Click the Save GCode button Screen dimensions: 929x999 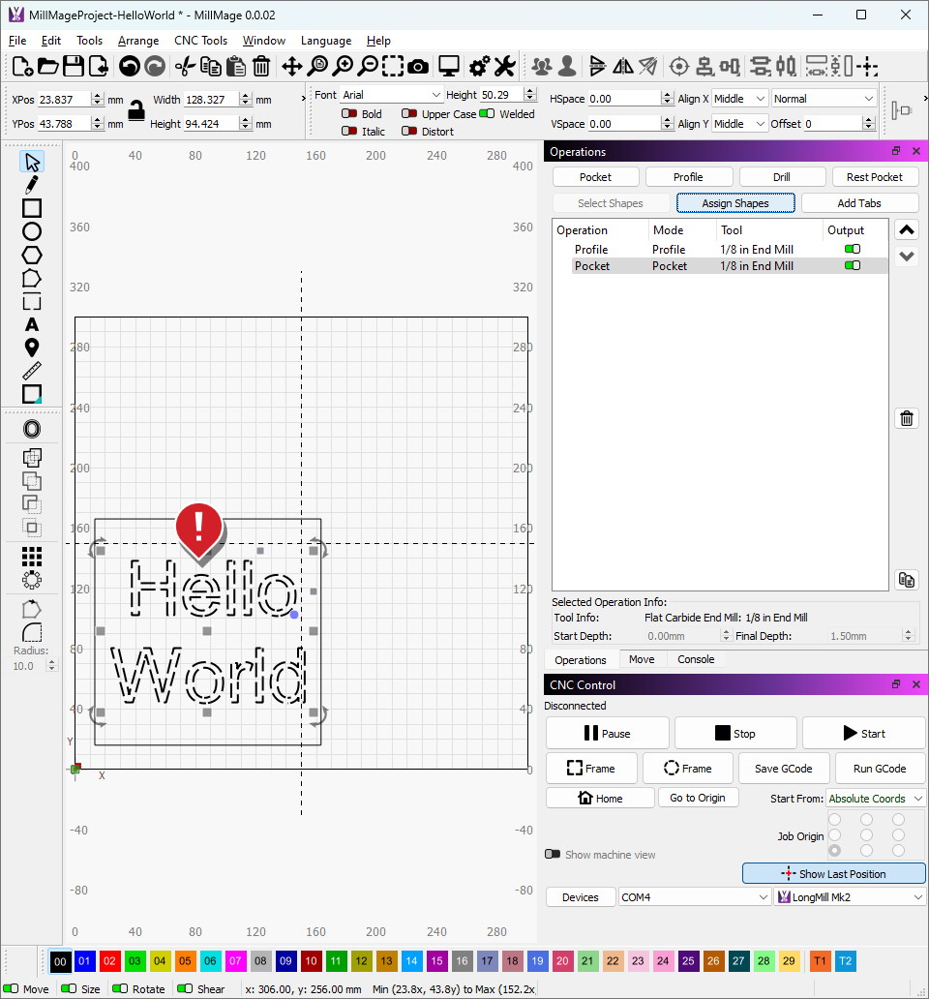click(783, 769)
